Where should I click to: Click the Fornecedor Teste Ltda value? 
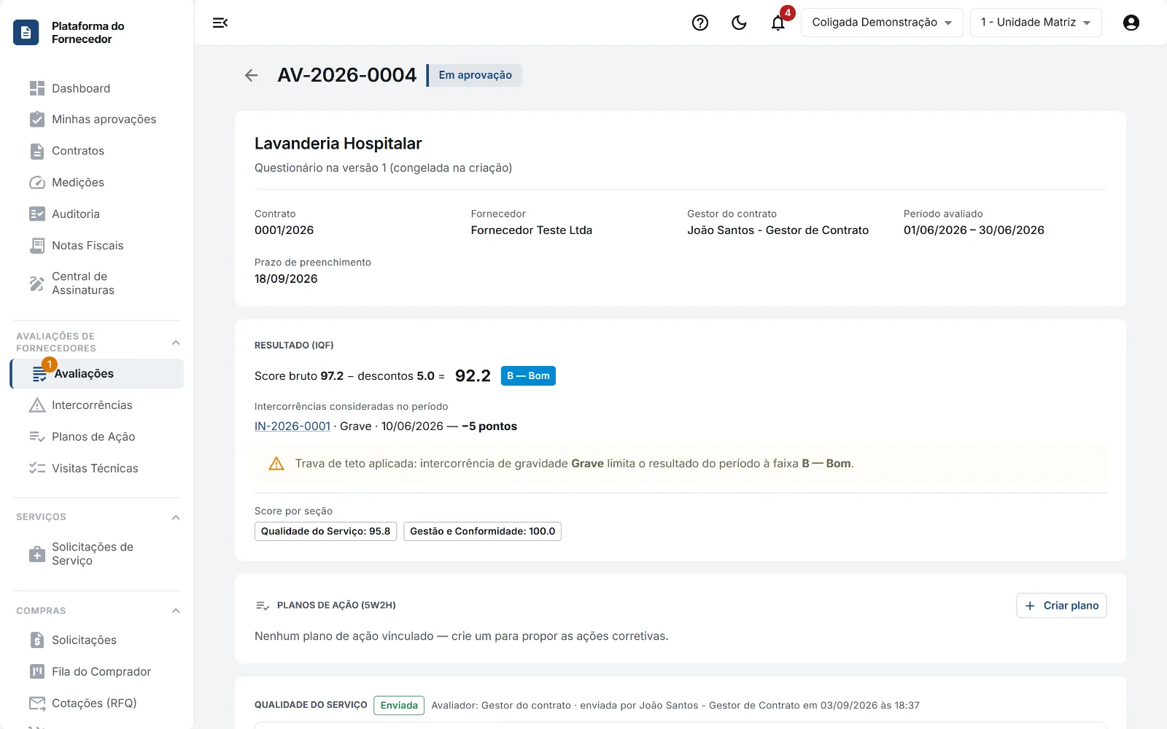(532, 230)
